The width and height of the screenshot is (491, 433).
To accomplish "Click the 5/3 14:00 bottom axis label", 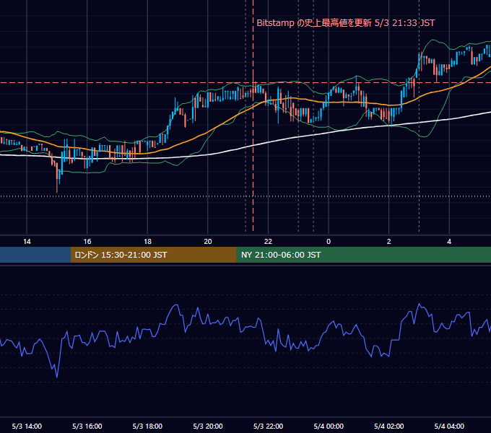I will pos(27,426).
